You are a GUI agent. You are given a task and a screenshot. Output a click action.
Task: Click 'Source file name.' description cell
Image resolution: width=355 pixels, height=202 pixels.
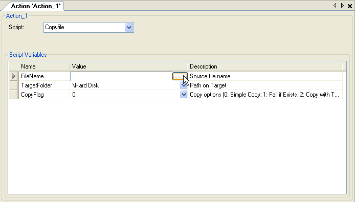click(265, 76)
